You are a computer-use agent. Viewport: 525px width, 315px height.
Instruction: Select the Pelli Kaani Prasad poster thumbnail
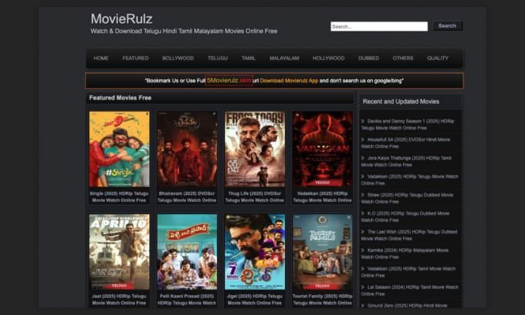coord(187,252)
